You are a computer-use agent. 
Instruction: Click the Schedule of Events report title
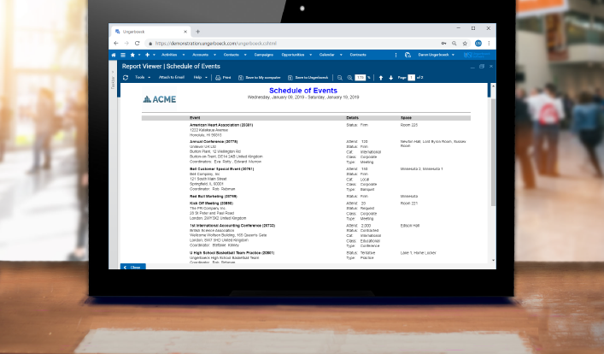[303, 91]
